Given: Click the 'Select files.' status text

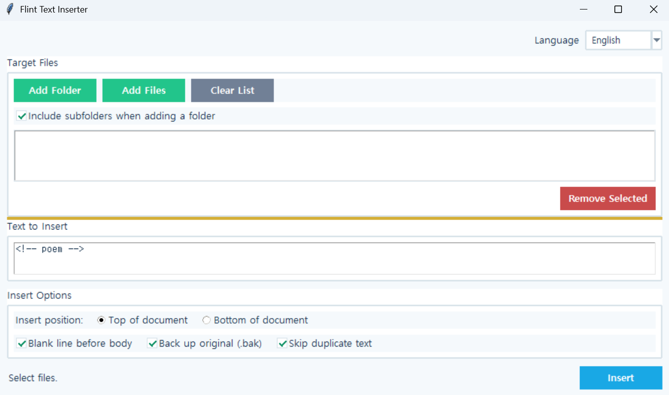Looking at the screenshot, I should [x=33, y=378].
